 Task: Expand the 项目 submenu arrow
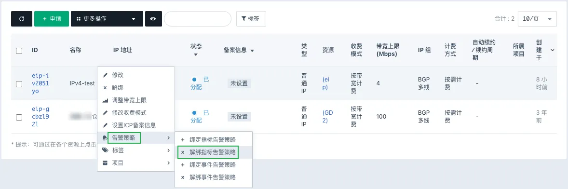click(x=168, y=163)
